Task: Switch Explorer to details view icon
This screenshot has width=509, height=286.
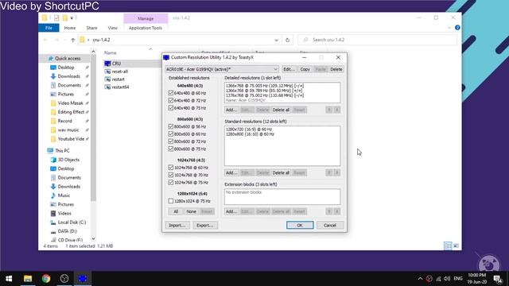Action: pyautogui.click(x=448, y=245)
